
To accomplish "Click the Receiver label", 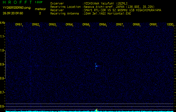I will 57,10.
